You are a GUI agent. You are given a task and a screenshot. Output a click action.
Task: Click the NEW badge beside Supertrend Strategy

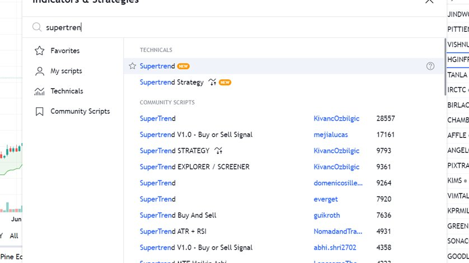click(x=225, y=83)
